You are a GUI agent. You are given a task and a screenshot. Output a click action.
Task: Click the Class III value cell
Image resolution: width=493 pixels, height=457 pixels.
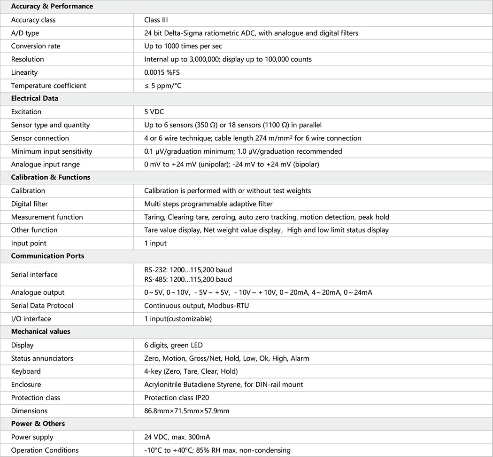156,20
